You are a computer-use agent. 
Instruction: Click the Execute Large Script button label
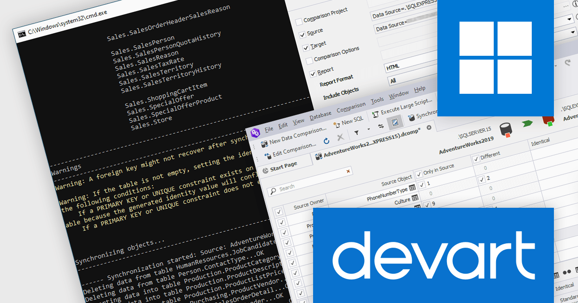tap(407, 107)
